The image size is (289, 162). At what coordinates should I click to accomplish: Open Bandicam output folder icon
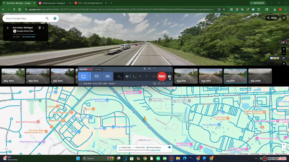145,69
